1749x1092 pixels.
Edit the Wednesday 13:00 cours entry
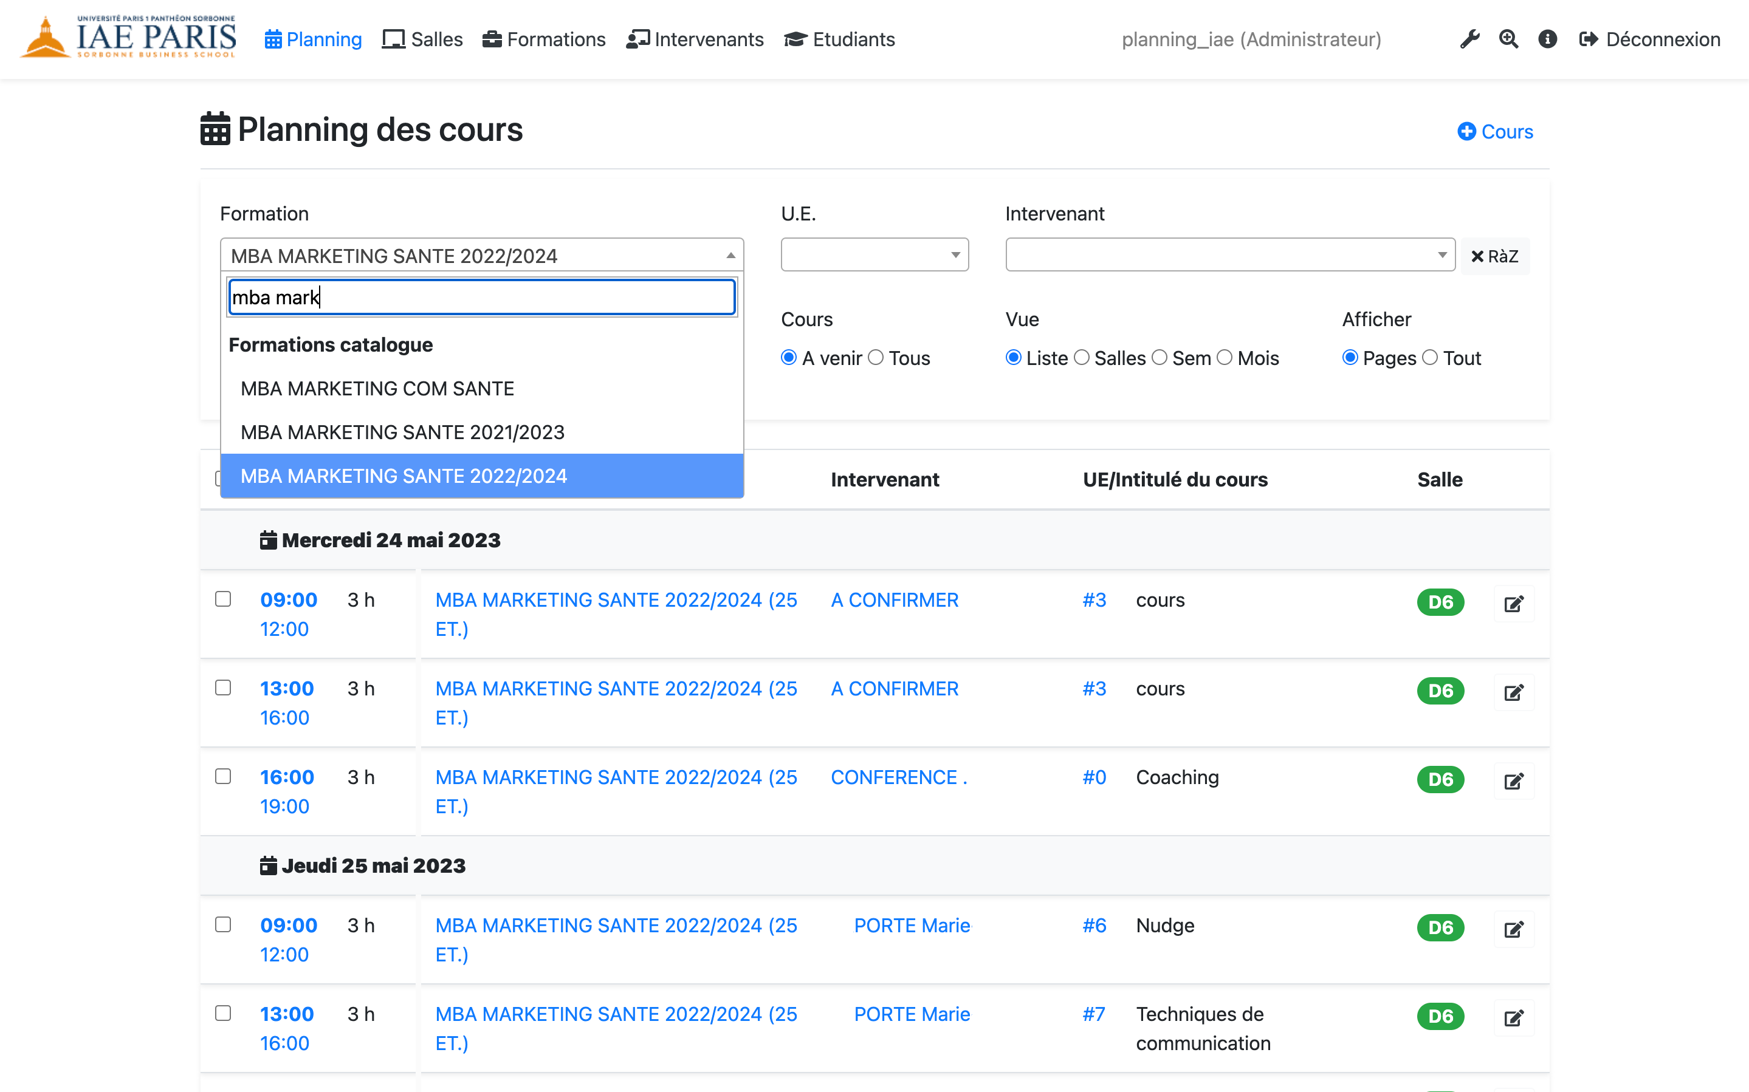pyautogui.click(x=1513, y=692)
